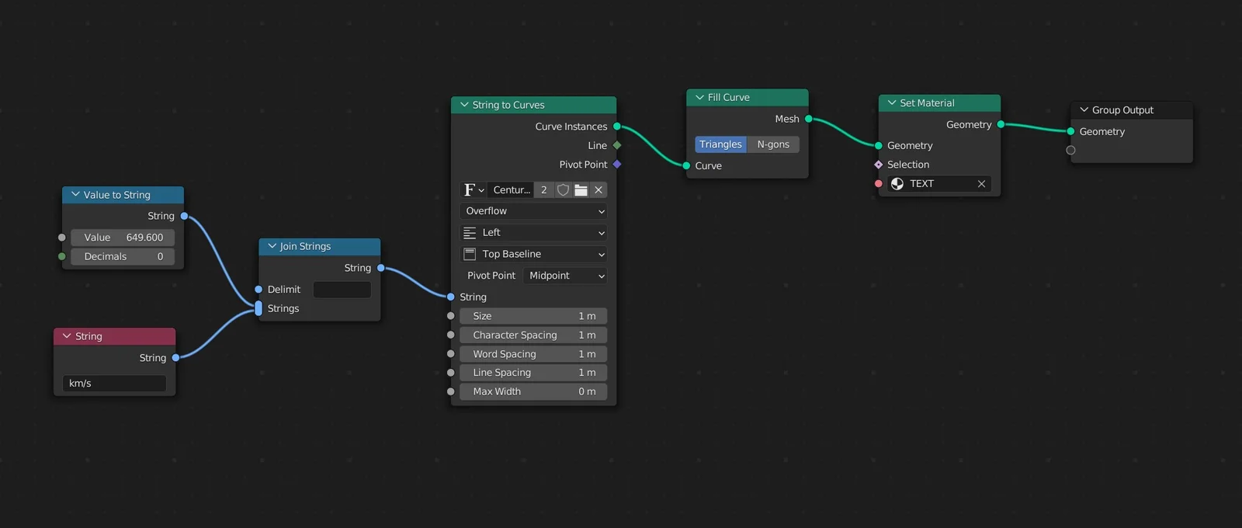This screenshot has width=1242, height=528.
Task: Click the Line output socket diamond
Action: pyautogui.click(x=617, y=145)
